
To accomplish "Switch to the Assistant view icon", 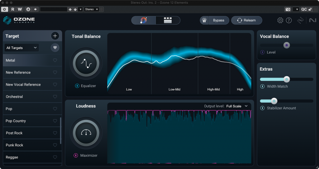I will (144, 21).
